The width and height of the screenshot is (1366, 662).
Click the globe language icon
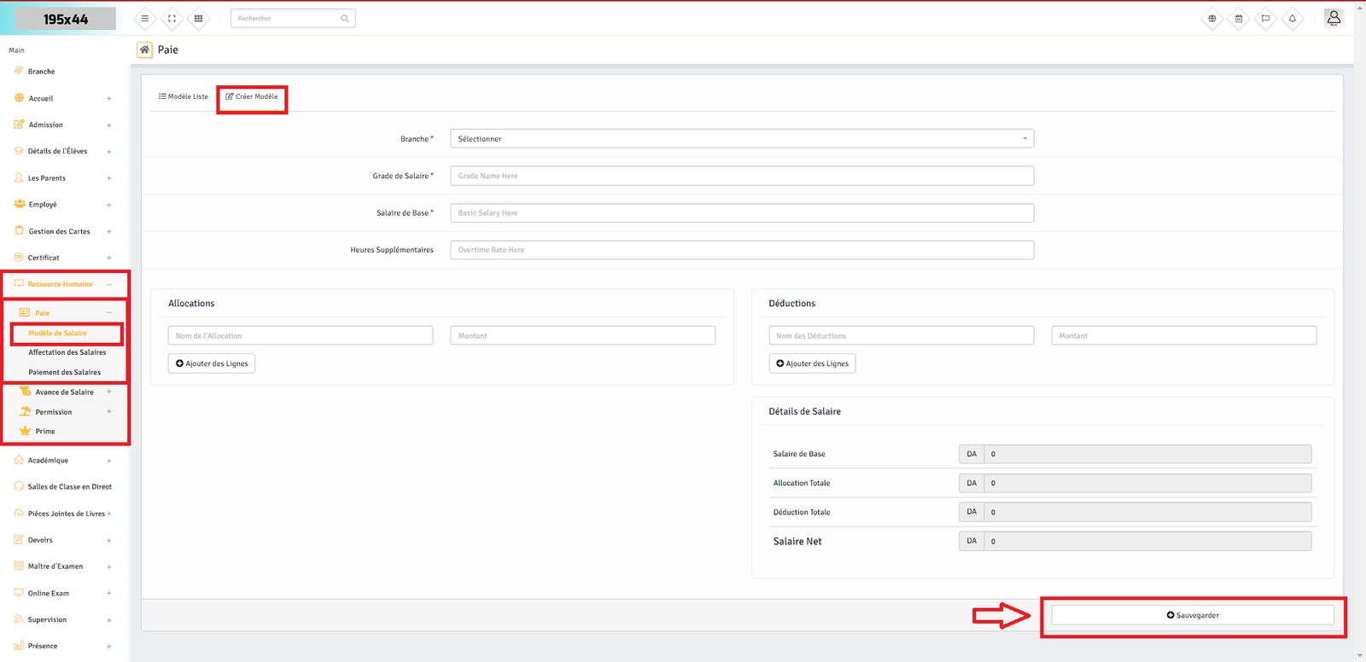click(1211, 19)
